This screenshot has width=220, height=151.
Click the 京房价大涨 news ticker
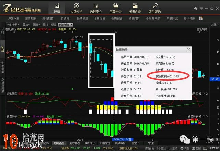pos(129,148)
